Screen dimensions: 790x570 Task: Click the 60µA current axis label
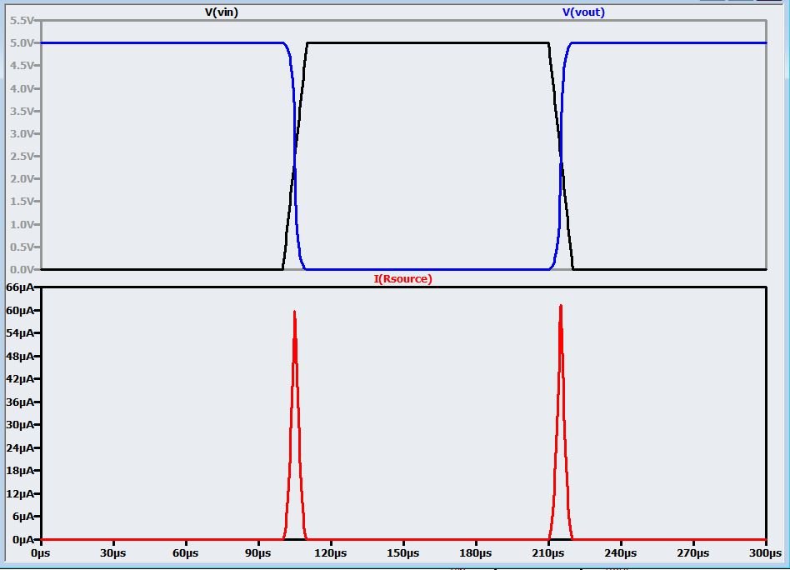[18, 310]
